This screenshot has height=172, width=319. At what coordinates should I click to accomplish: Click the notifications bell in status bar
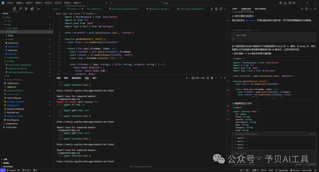point(315,170)
